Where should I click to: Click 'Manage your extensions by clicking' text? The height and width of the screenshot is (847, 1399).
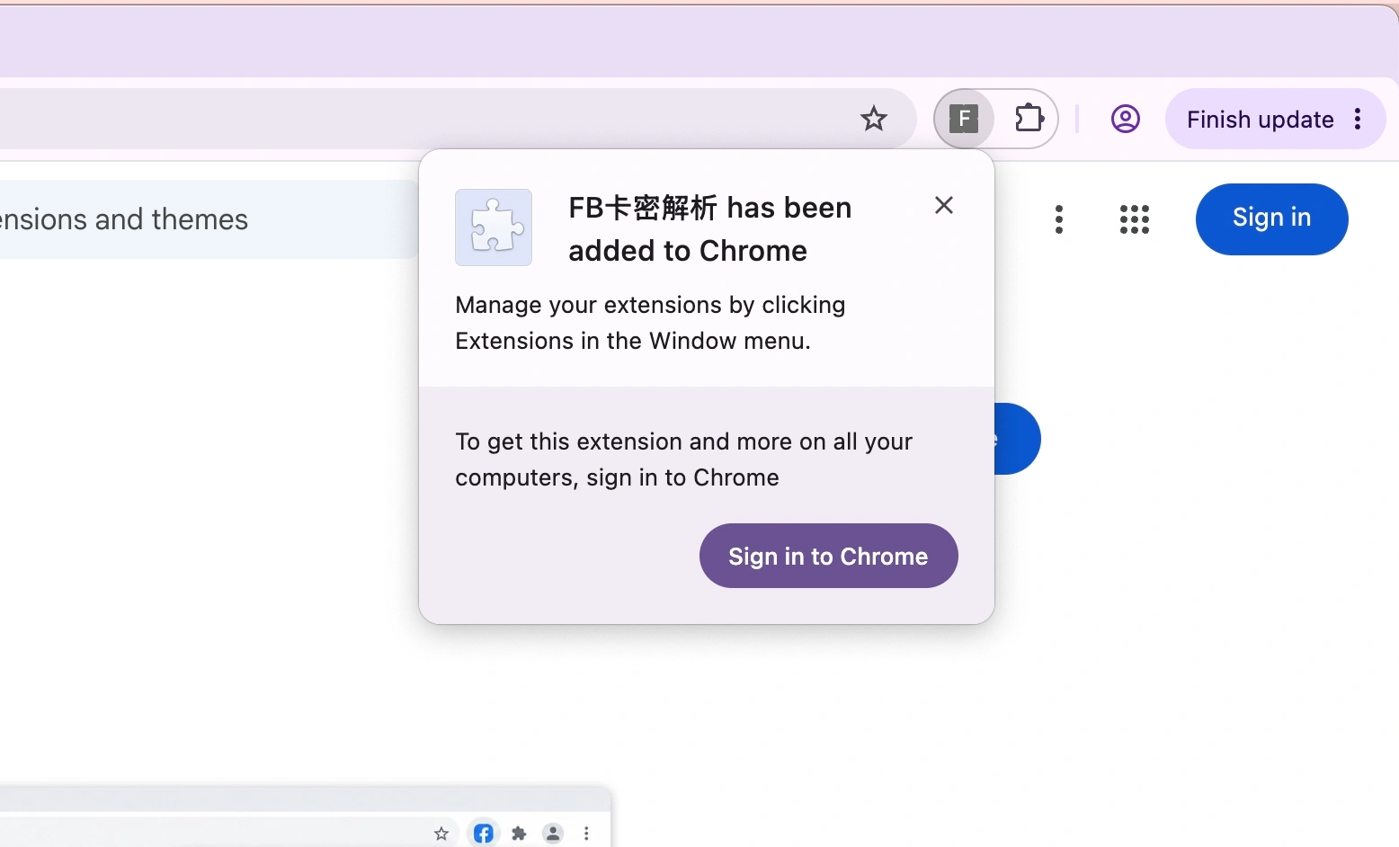650,305
